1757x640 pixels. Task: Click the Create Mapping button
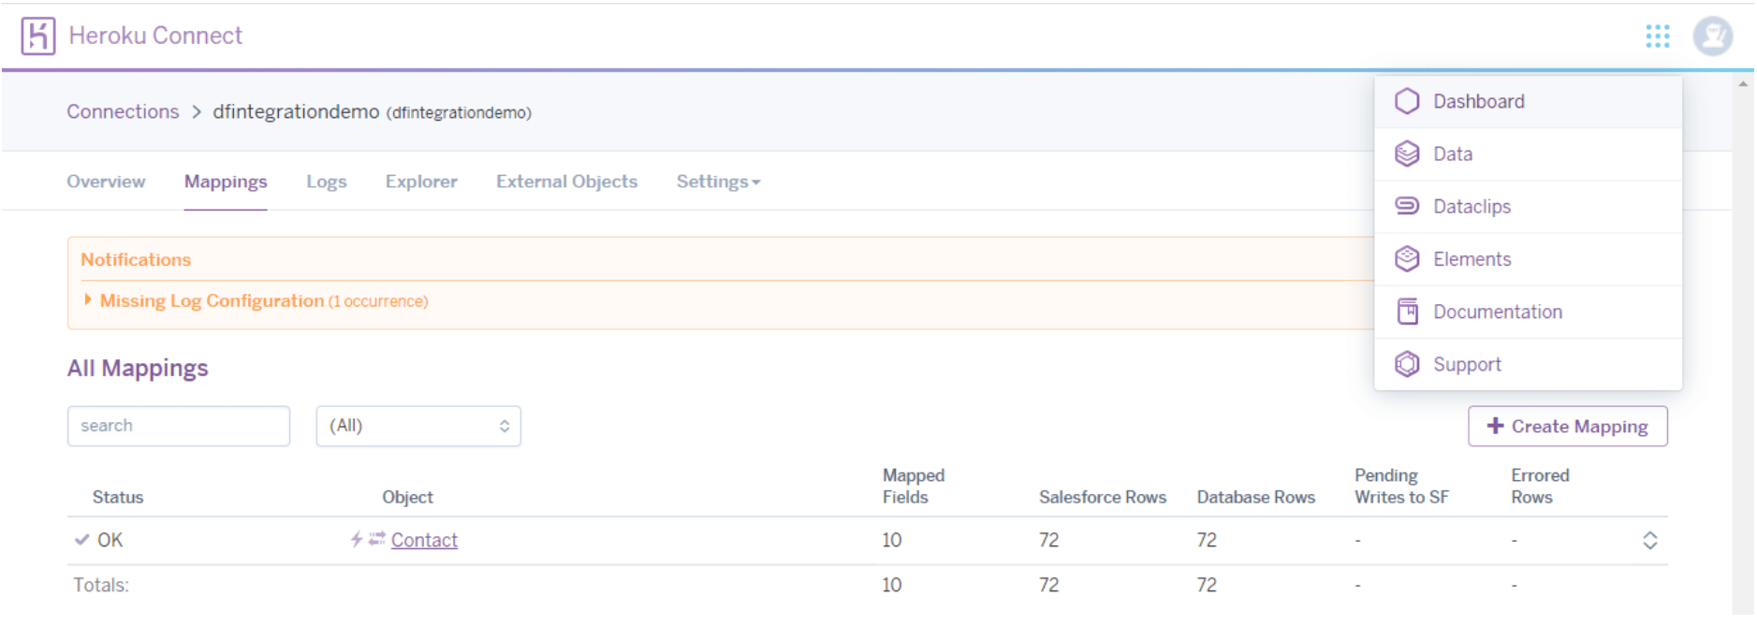1567,427
